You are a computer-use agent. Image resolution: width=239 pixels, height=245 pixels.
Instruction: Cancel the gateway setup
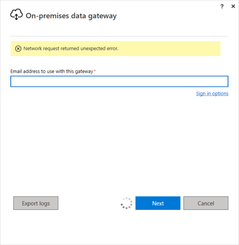click(x=206, y=203)
